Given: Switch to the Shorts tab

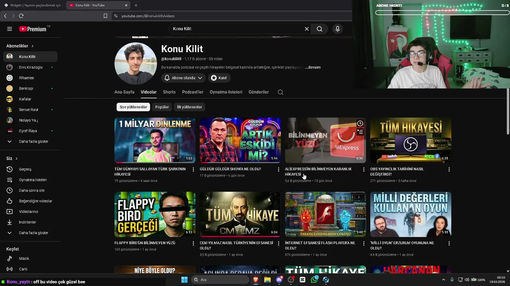Looking at the screenshot, I should coord(169,92).
